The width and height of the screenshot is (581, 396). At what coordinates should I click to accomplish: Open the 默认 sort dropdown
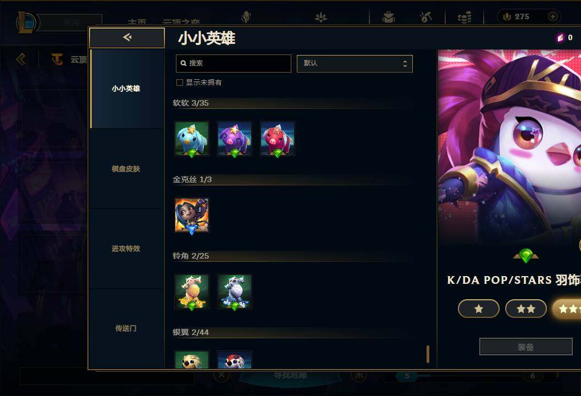(x=355, y=63)
